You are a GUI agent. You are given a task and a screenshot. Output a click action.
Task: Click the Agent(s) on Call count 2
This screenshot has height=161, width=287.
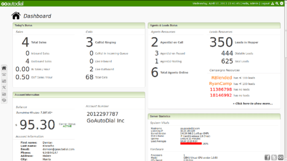pos(154,42)
